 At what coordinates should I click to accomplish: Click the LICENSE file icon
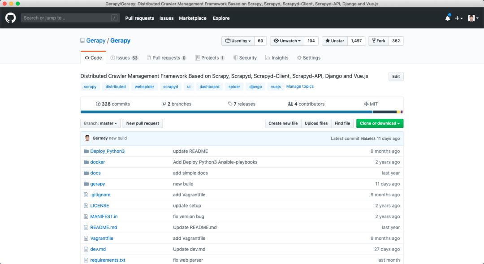pyautogui.click(x=86, y=206)
